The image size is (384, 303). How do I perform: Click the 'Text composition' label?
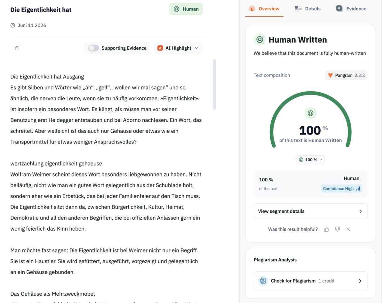(272, 75)
